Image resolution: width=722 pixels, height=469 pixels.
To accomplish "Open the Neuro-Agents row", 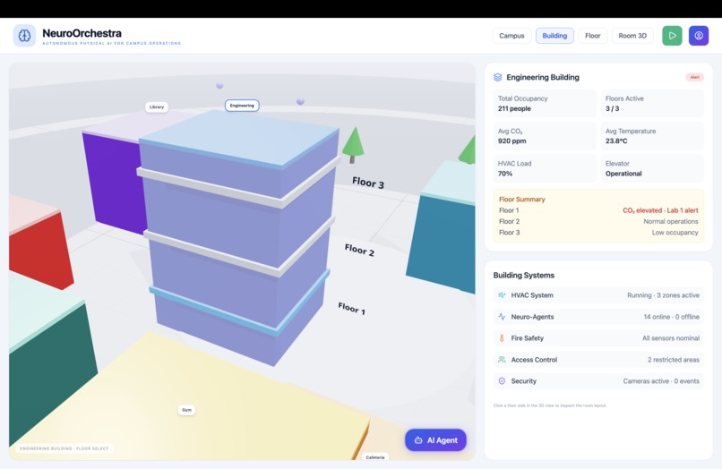I will (598, 317).
